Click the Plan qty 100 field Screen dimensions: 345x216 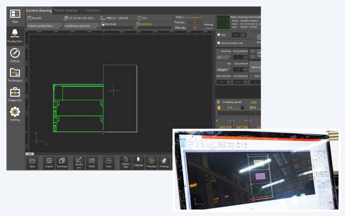click(195, 28)
